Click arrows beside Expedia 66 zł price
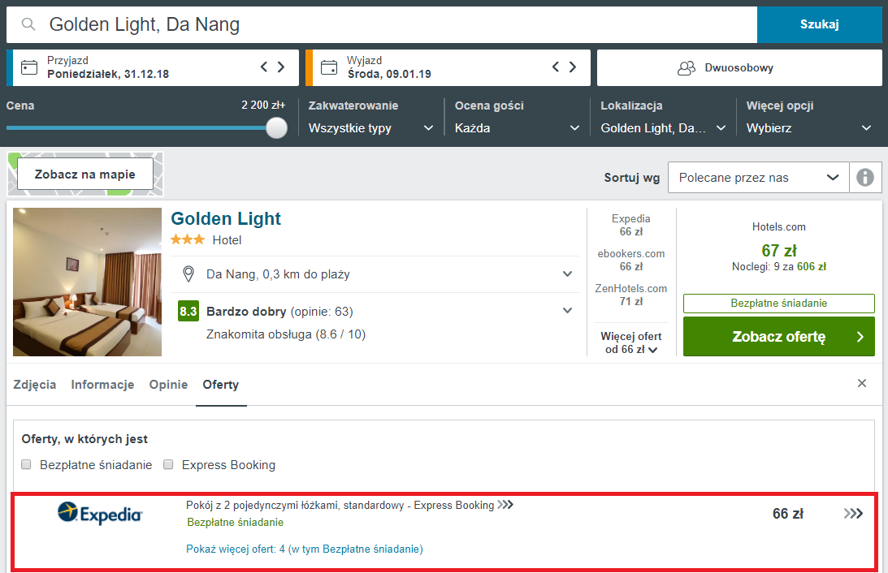 853,514
